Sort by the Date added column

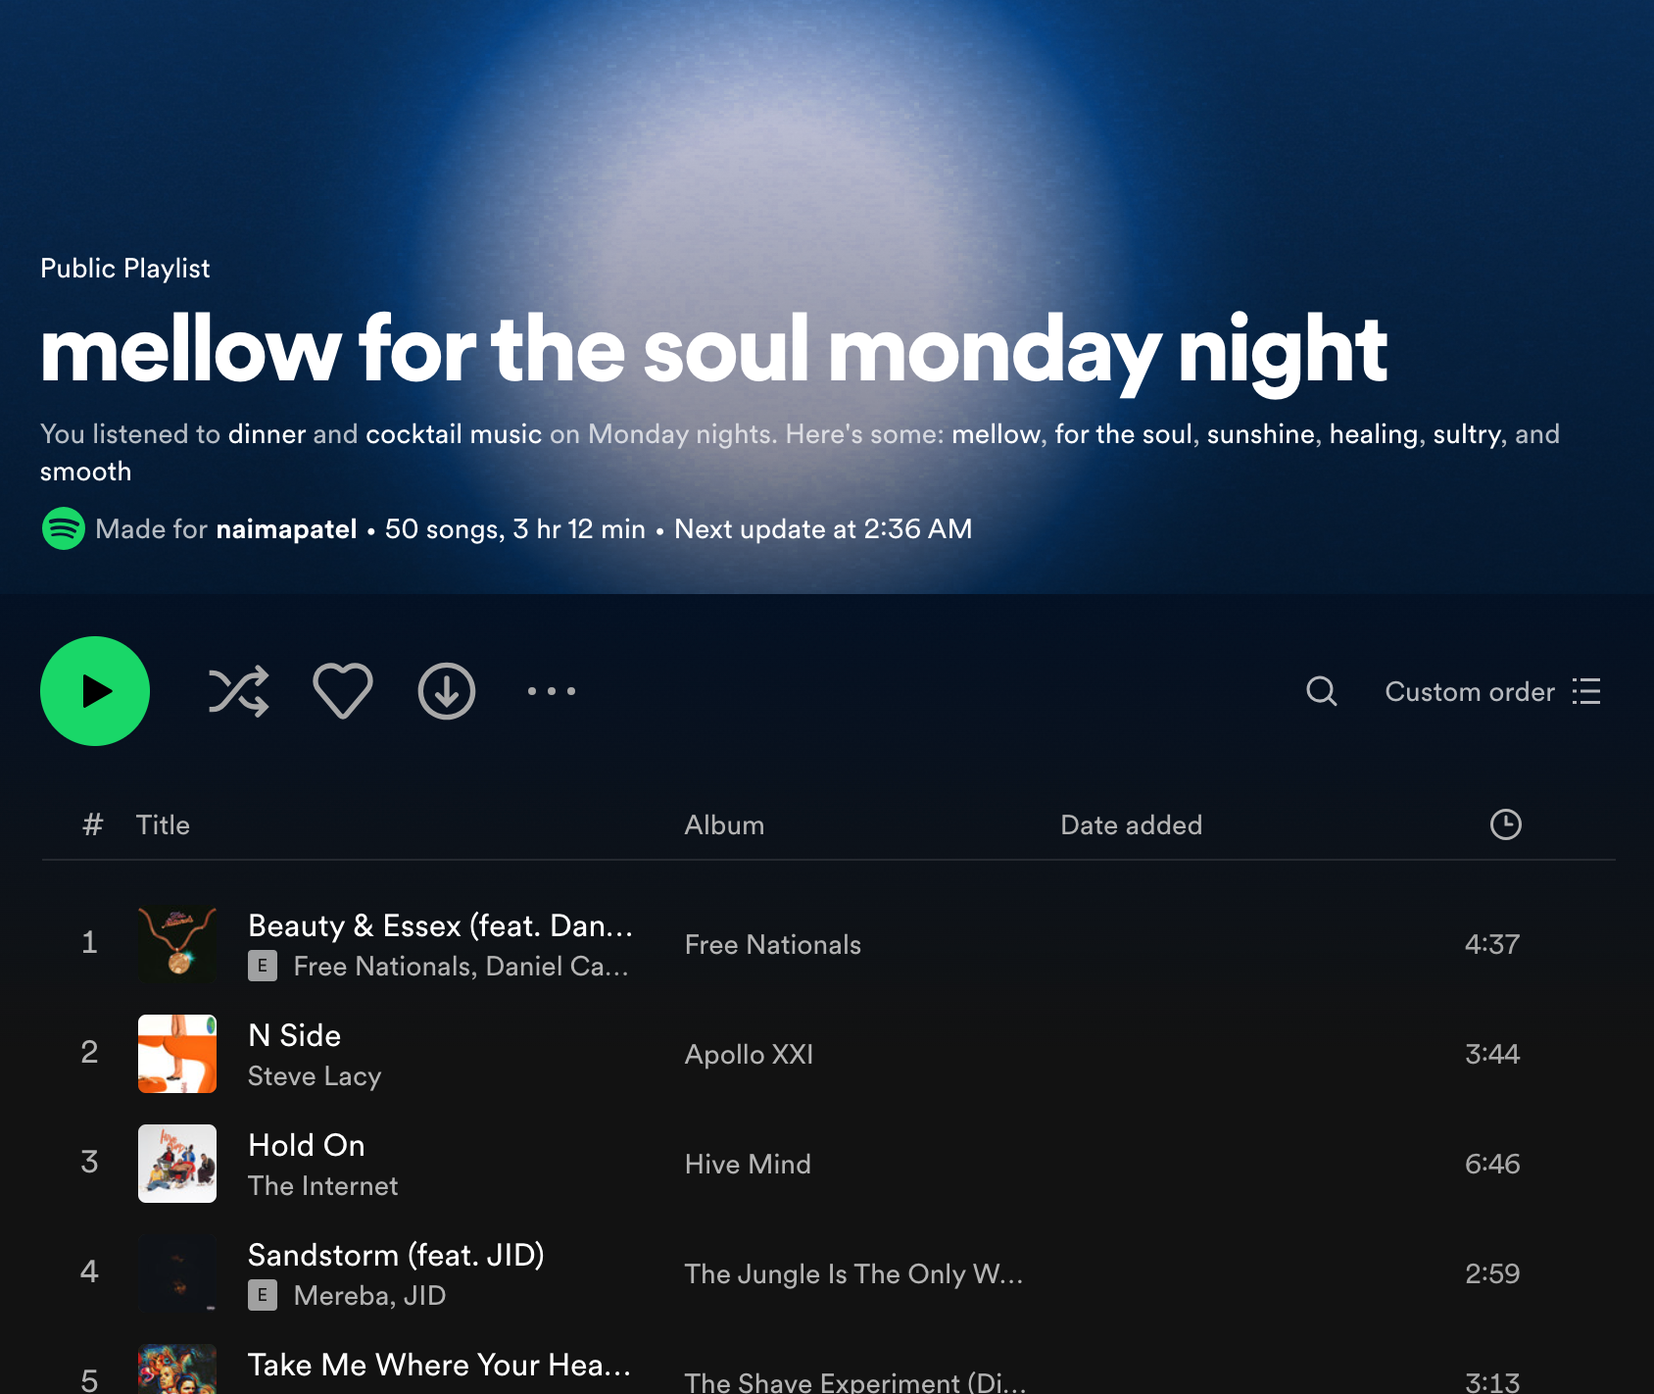coord(1131,825)
